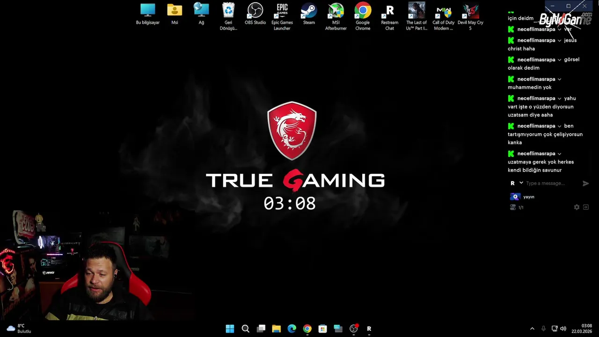This screenshot has height=337, width=599.
Task: Click the Kick icon on the 'jesus christ haha' message
Action: (511, 40)
